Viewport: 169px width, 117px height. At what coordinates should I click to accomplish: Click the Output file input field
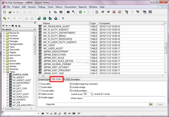(102, 104)
